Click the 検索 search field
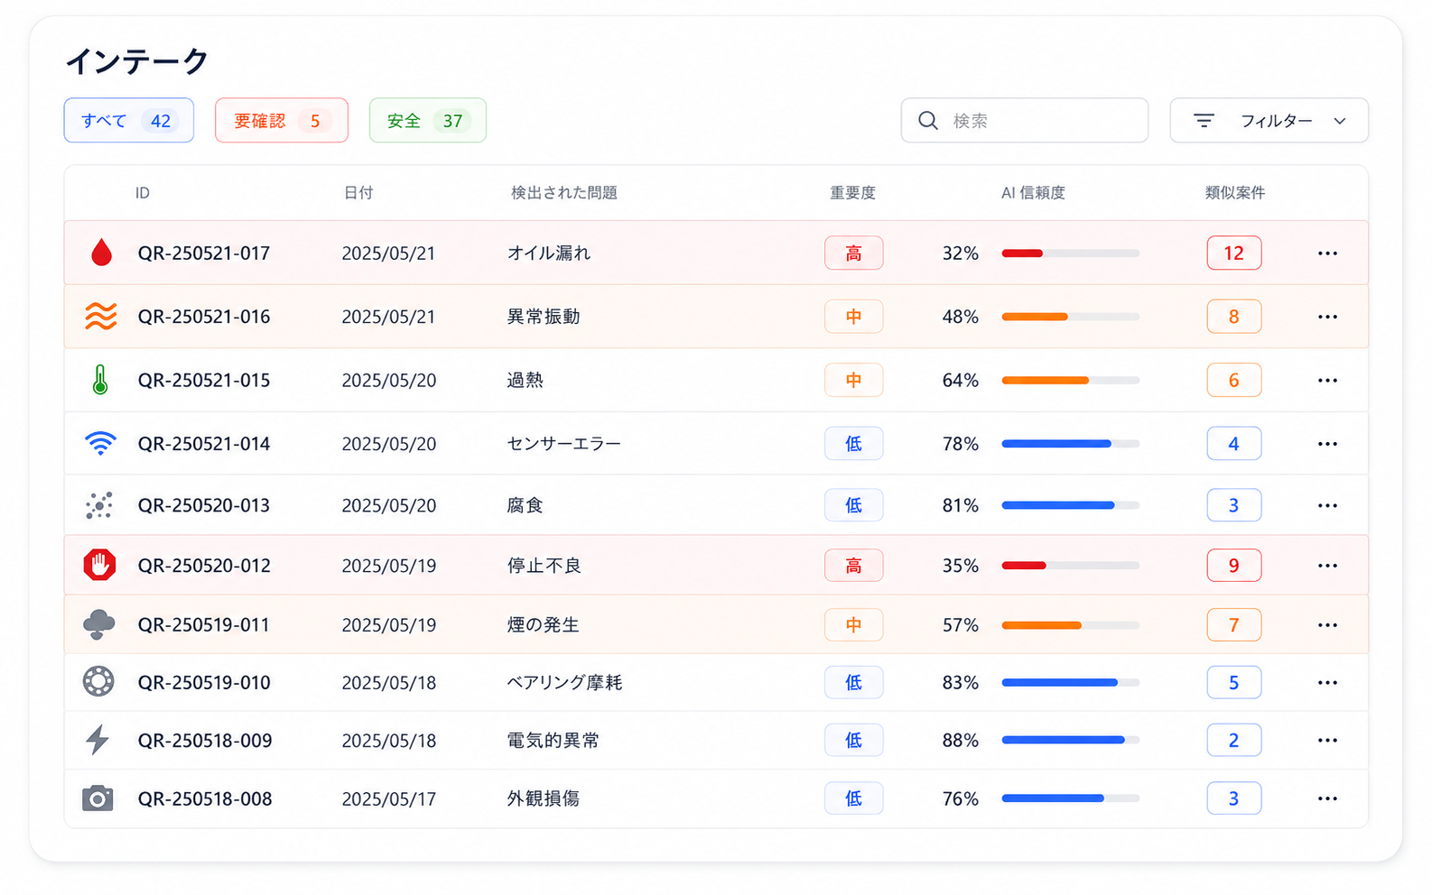 1025,120
